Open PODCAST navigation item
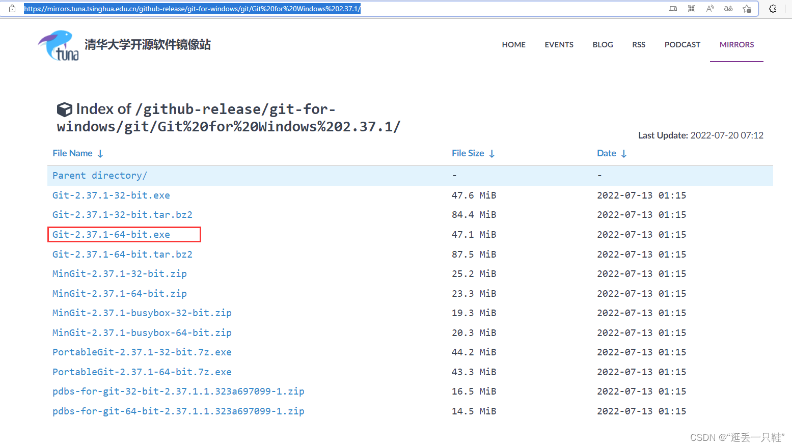The width and height of the screenshot is (792, 447). point(682,45)
